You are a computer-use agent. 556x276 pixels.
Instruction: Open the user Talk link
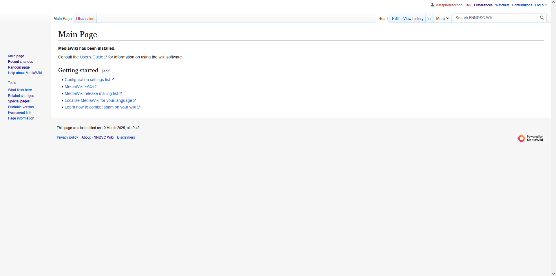[468, 5]
